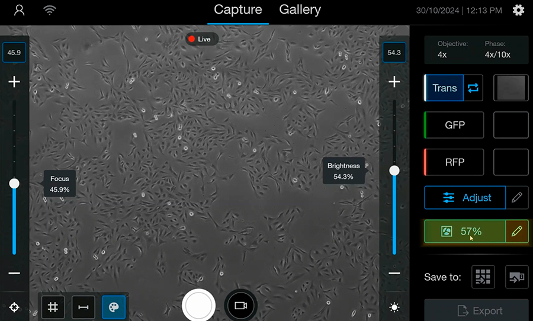Select the RFP channel button
The height and width of the screenshot is (321, 533).
coord(455,162)
